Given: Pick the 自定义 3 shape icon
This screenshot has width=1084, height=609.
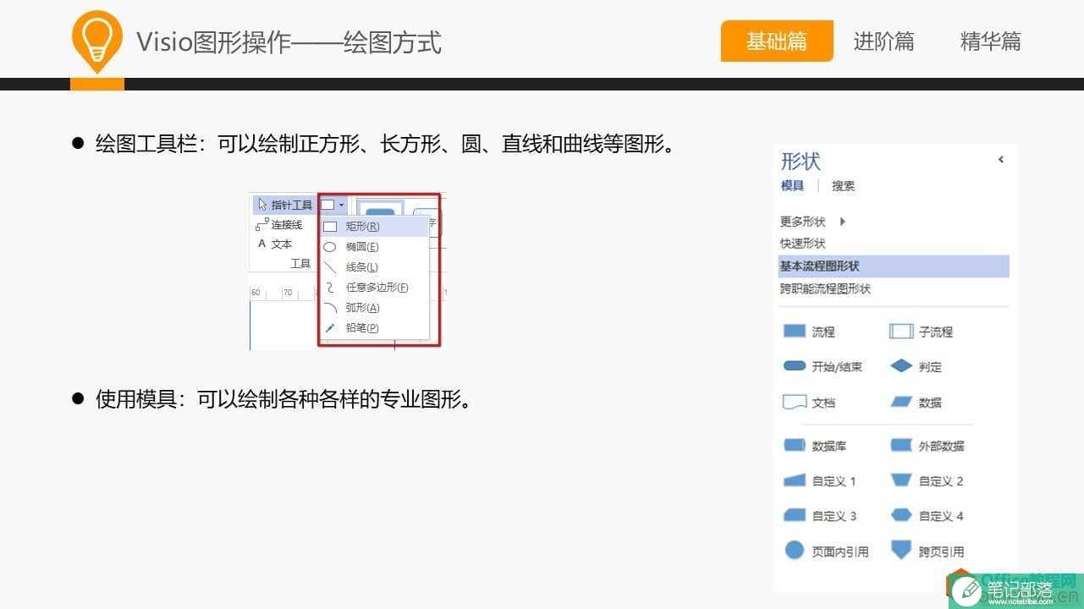Looking at the screenshot, I should click(x=795, y=515).
